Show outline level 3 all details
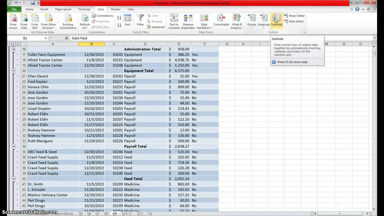The image size is (384, 216). coord(18,44)
